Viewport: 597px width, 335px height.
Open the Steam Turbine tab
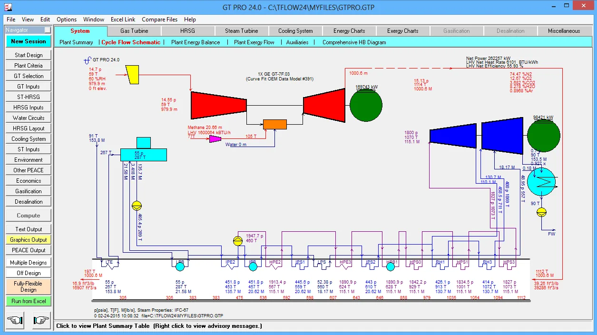tap(242, 31)
